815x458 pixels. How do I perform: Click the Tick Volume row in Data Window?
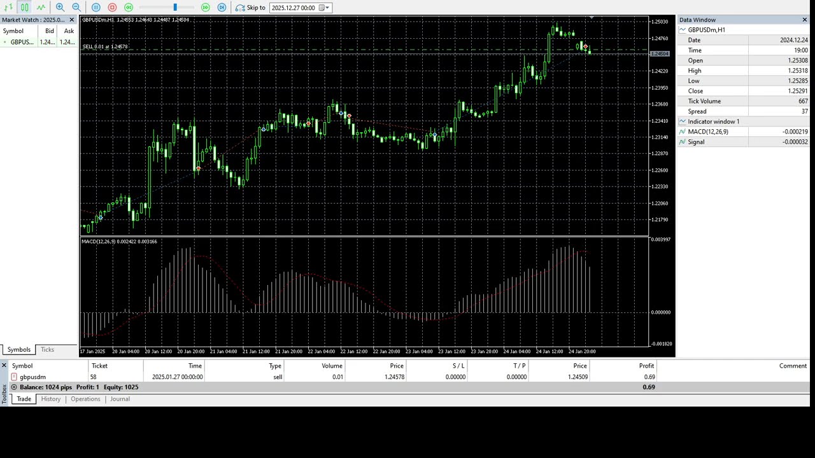tap(743, 101)
